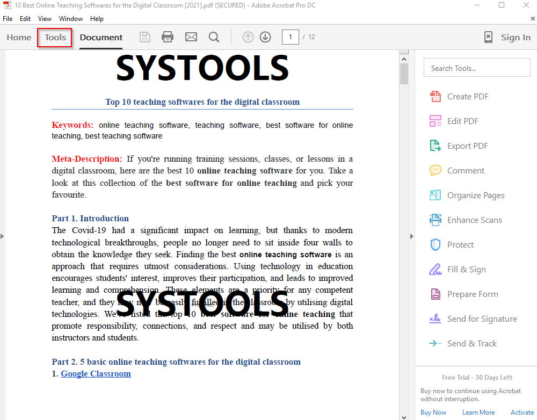This screenshot has width=537, height=420.
Task: Click the mobile link icon beside Sign In
Action: click(488, 37)
